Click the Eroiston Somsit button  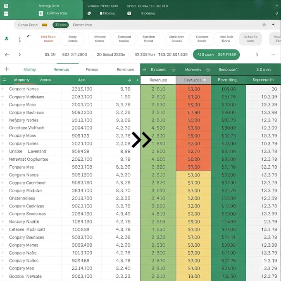pyautogui.click(x=149, y=39)
